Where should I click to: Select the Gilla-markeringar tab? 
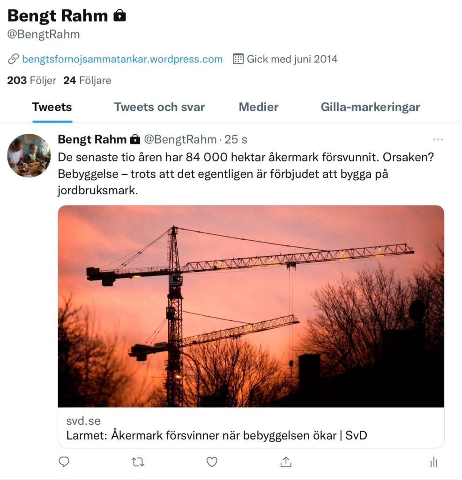click(370, 107)
